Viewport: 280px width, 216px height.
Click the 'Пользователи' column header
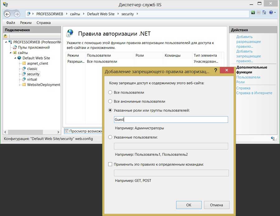click(110, 55)
